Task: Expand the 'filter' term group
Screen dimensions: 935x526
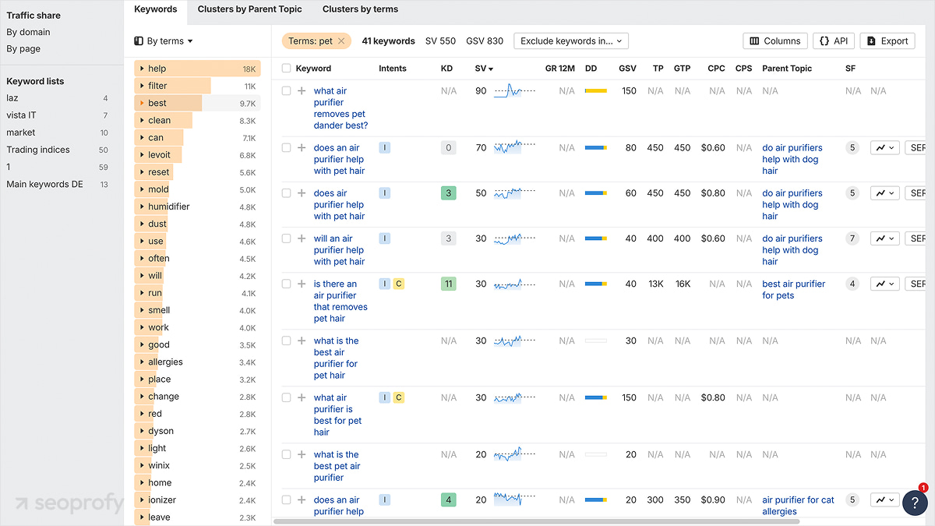Action: [142, 86]
